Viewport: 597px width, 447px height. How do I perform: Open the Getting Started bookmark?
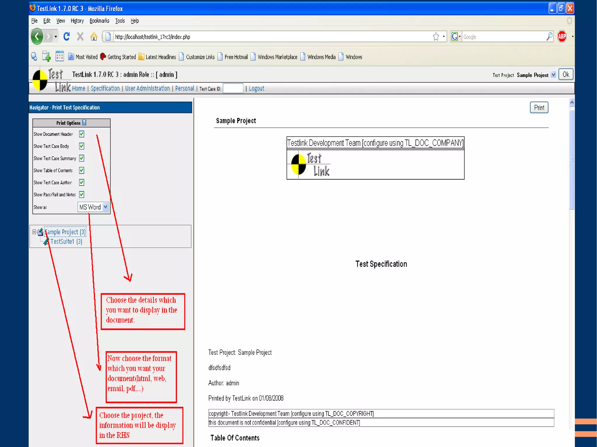coord(118,57)
